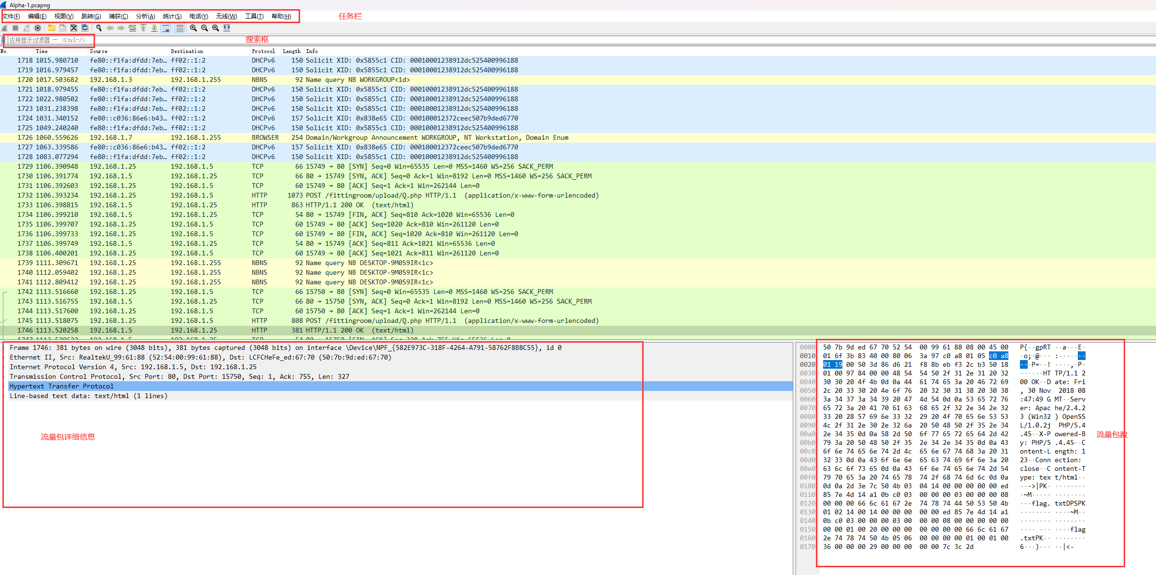Jump to the first packet up-arrow icon

point(143,28)
